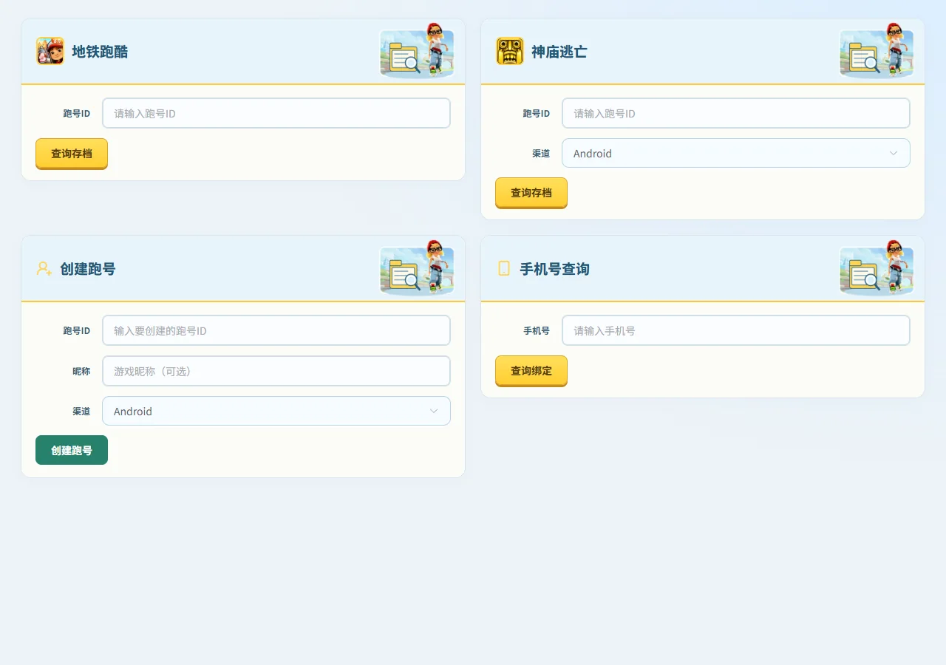Click the search illustration in the 手机号查询 card
This screenshot has height=665, width=946.
[x=877, y=267]
